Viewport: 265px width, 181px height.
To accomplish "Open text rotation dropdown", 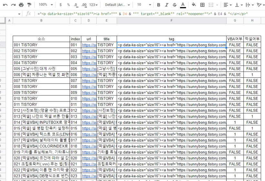I will click(x=260, y=5).
